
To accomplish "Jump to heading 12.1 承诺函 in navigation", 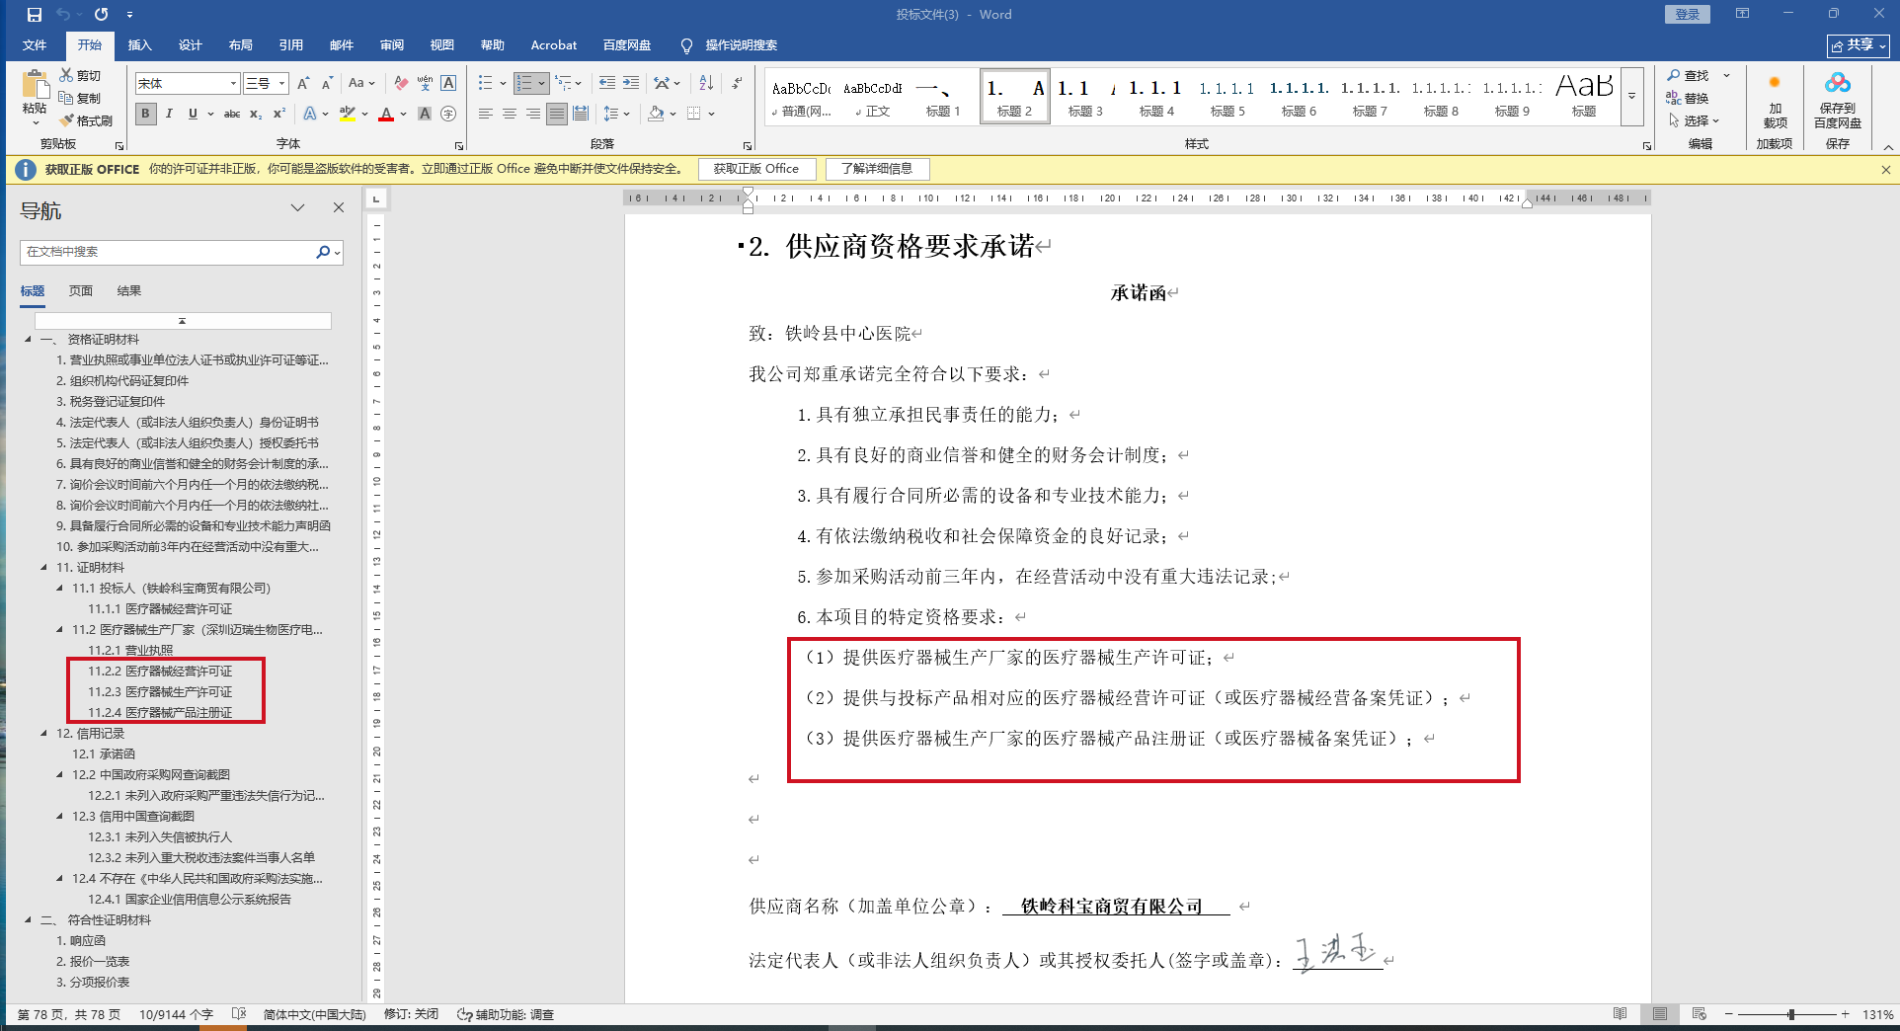I will pos(104,754).
